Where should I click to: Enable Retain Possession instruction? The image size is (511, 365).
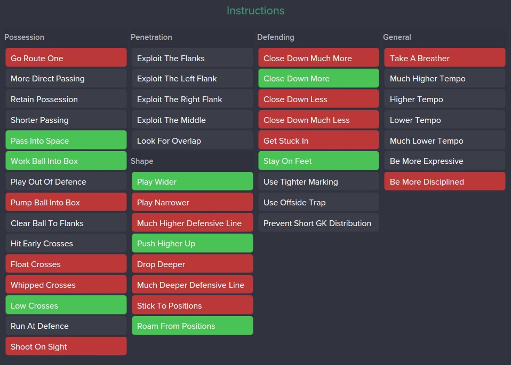coord(66,99)
